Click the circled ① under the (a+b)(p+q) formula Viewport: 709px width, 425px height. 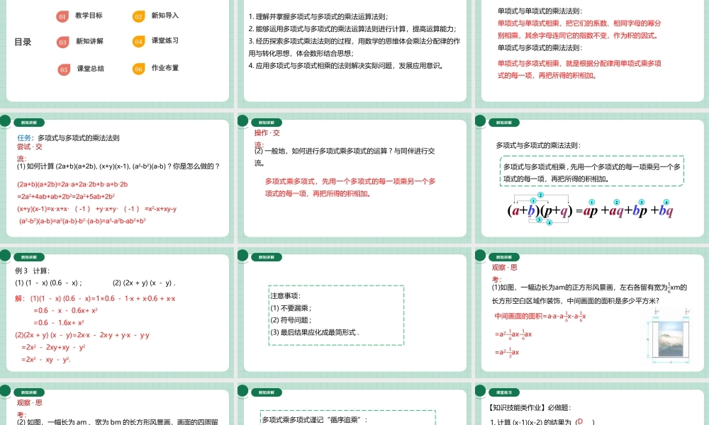pyautogui.click(x=532, y=201)
